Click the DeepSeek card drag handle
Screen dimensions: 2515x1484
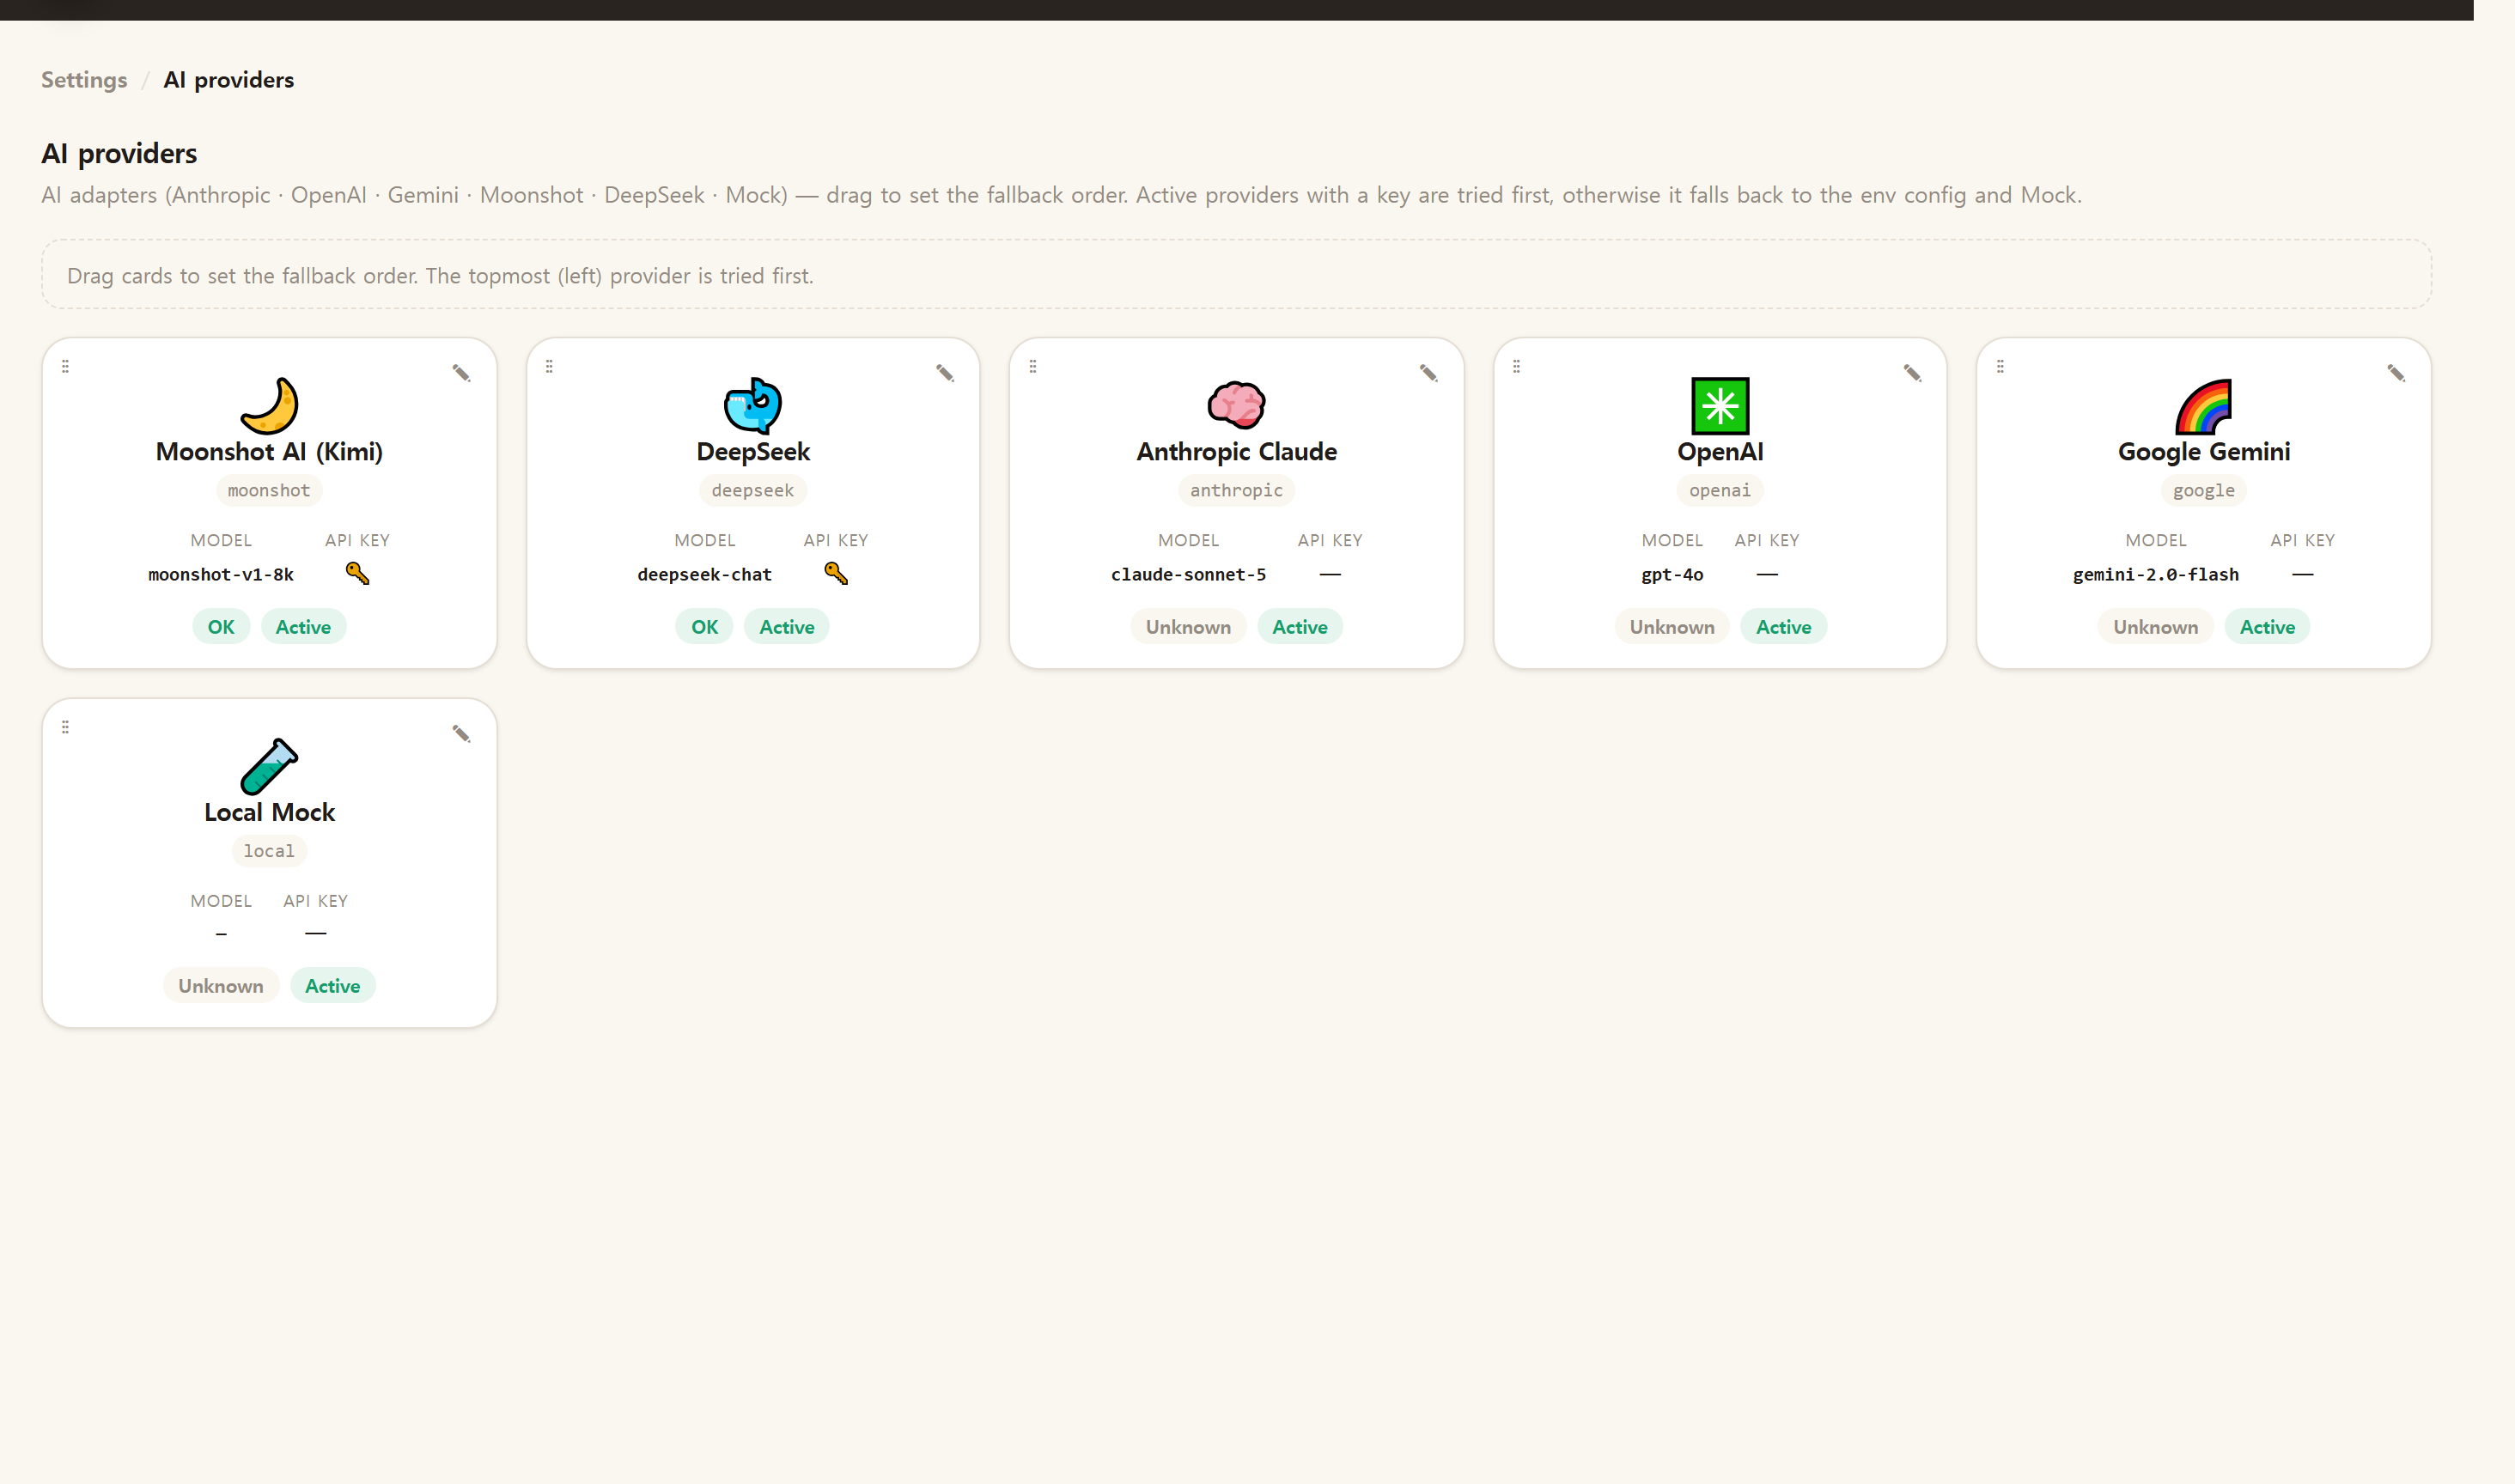coord(549,367)
